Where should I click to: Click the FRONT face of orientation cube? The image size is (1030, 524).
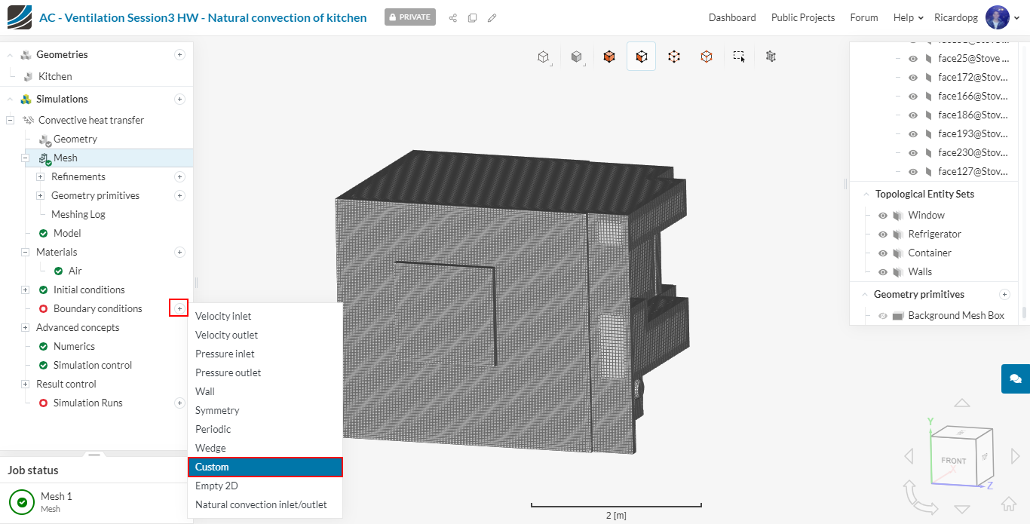click(953, 460)
